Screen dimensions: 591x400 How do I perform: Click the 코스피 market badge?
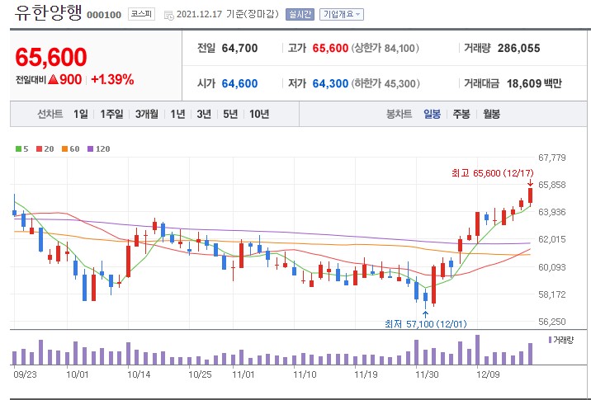click(141, 14)
